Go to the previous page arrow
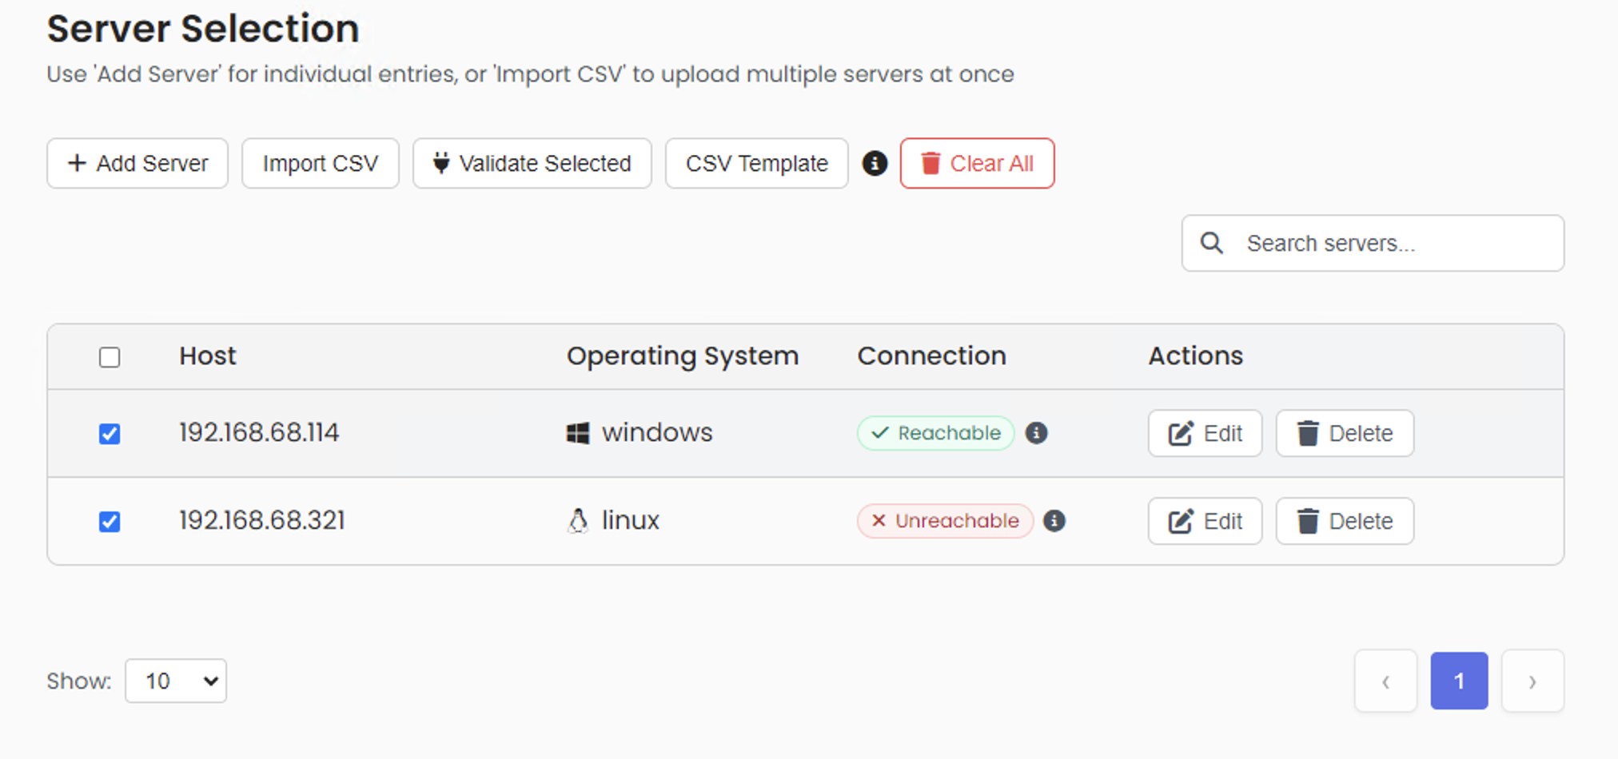This screenshot has width=1618, height=759. pyautogui.click(x=1385, y=682)
